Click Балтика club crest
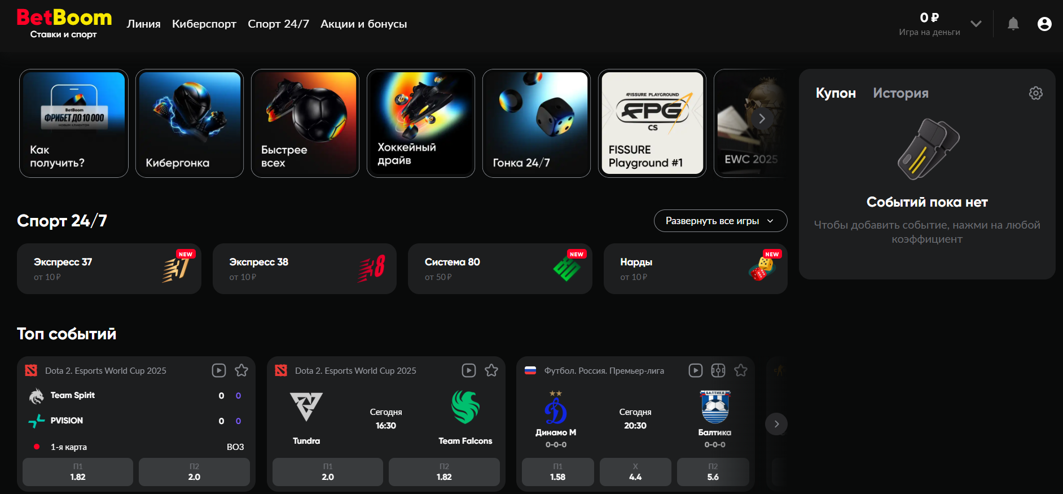Image resolution: width=1063 pixels, height=494 pixels. pos(715,407)
